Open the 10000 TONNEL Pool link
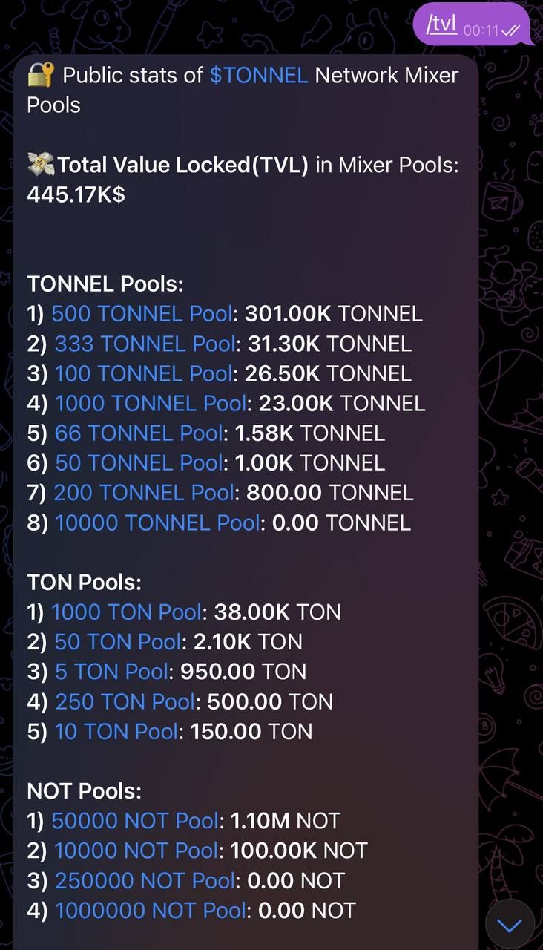The width and height of the screenshot is (543, 950). (157, 522)
